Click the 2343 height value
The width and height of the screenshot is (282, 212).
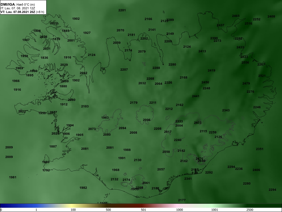click(x=226, y=110)
